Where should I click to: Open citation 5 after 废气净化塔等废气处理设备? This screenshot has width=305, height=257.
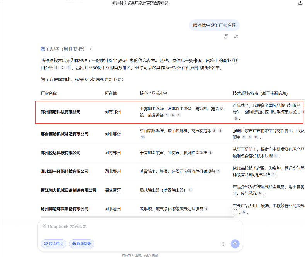pyautogui.click(x=206, y=208)
